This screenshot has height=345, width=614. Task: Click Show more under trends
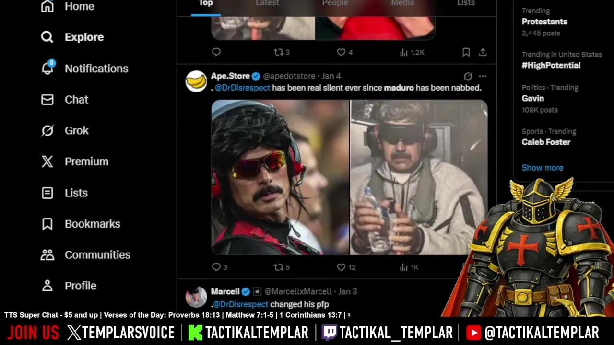[x=543, y=168]
